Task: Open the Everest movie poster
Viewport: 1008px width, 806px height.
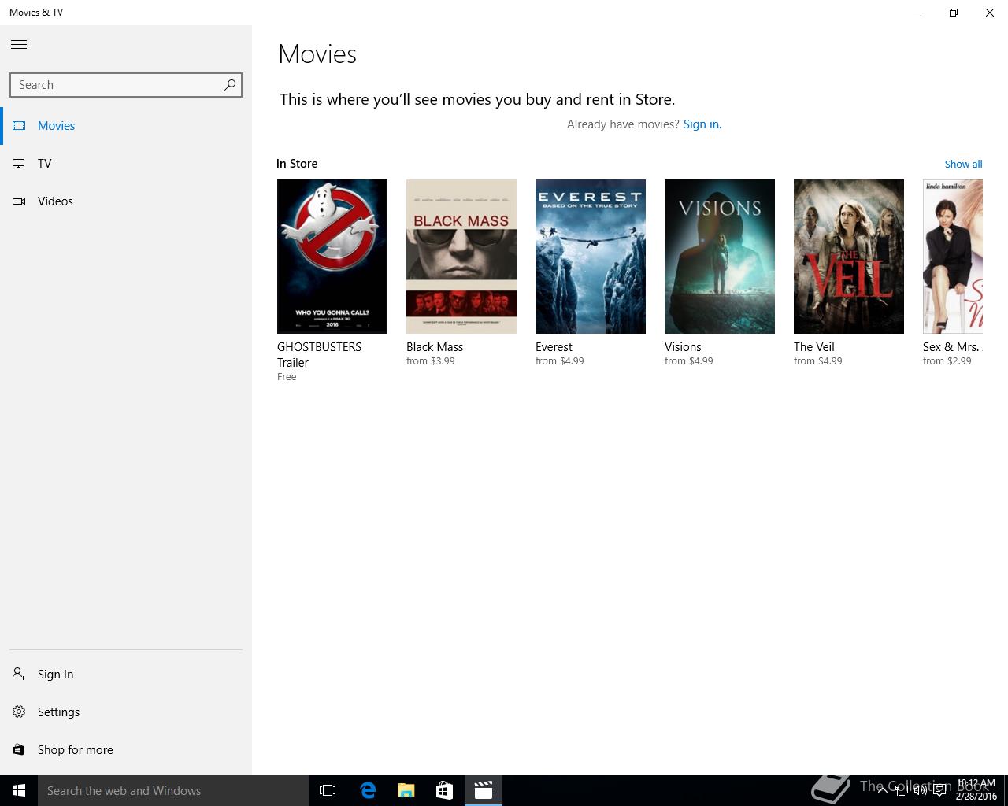Action: pyautogui.click(x=591, y=257)
